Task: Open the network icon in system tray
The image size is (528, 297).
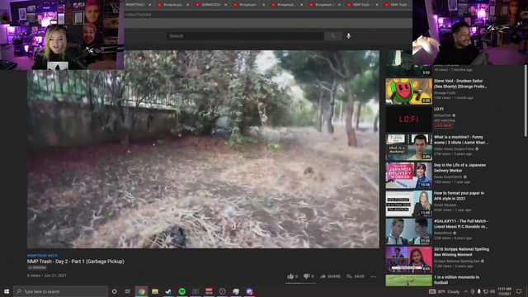Action: click(x=486, y=291)
